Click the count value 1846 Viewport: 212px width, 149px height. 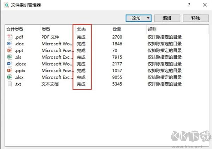click(117, 44)
